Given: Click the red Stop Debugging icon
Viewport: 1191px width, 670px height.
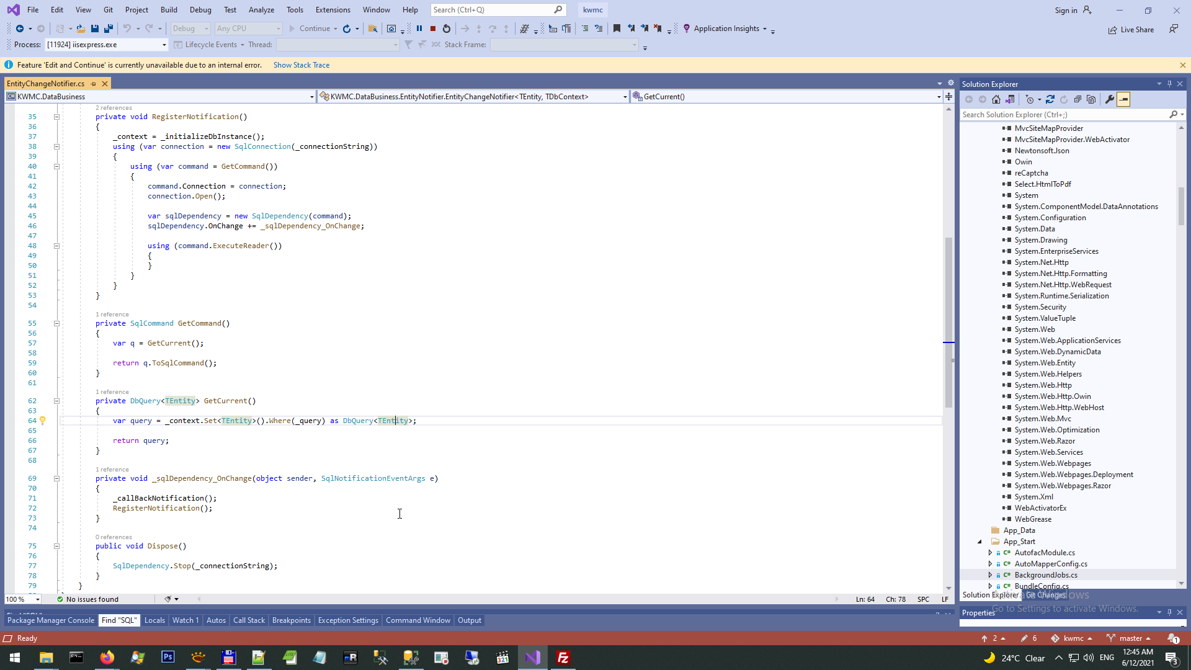Looking at the screenshot, I should click(433, 29).
